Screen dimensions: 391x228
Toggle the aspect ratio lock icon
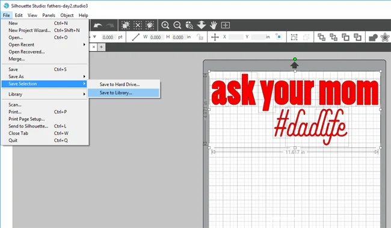click(x=200, y=37)
